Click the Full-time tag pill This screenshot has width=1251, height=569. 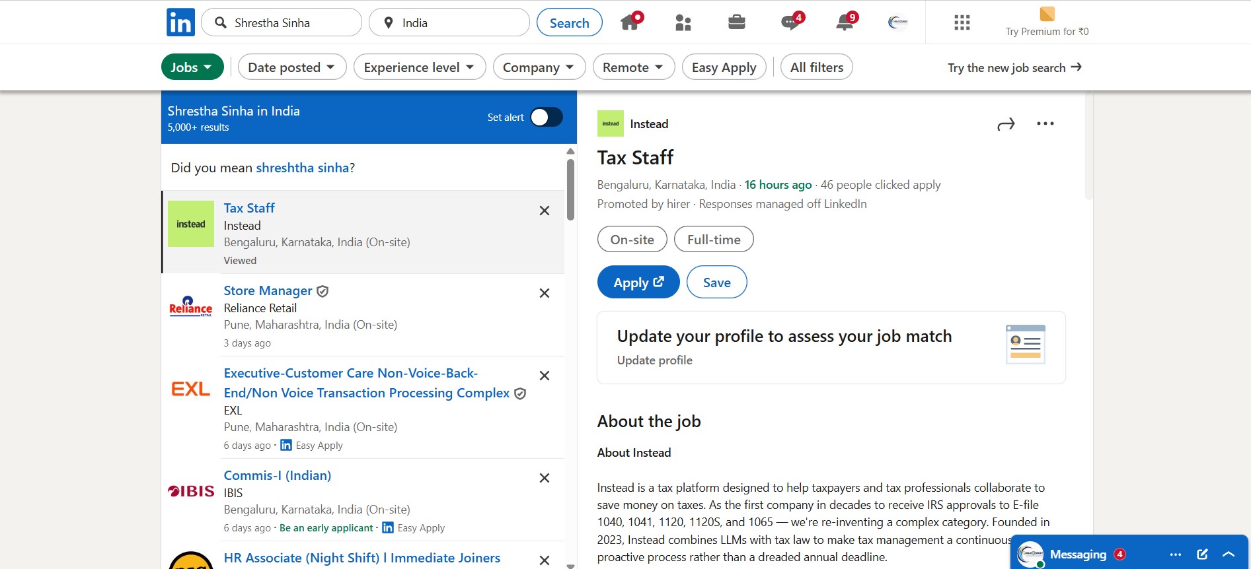coord(714,239)
